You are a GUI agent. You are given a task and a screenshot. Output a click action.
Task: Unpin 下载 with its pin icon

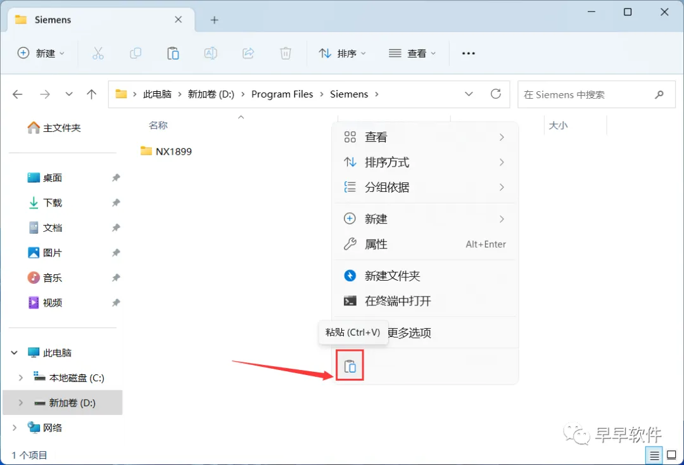pos(116,202)
